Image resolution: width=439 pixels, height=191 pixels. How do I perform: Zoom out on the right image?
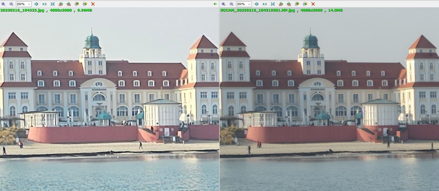232,4
